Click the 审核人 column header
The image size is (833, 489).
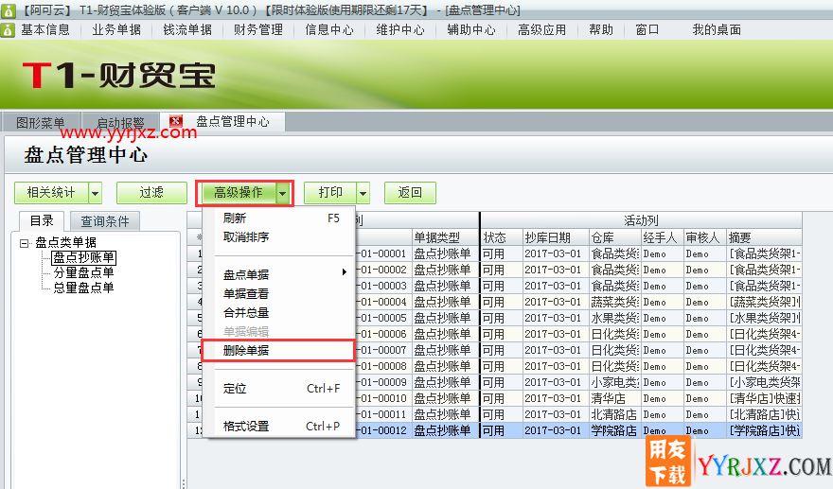coord(705,237)
